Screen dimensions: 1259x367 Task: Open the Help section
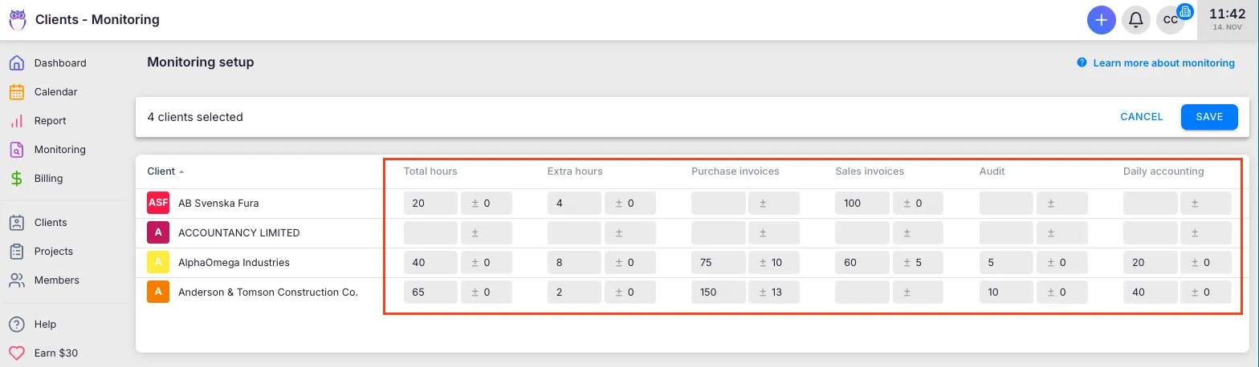tap(45, 325)
